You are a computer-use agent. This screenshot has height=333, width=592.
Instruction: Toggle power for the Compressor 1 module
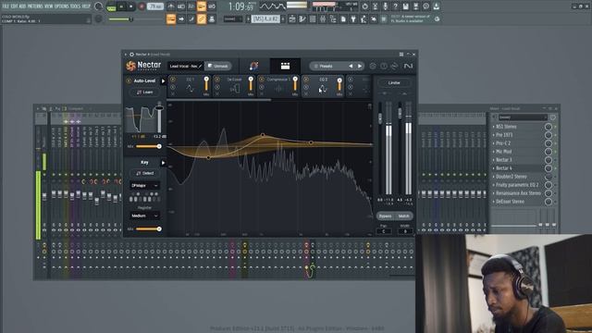coord(262,80)
